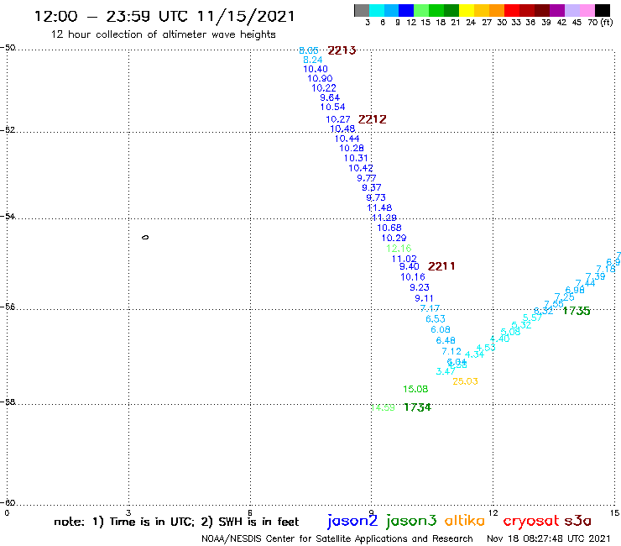
Task: Click the wave height value 10.54
Action: tap(332, 107)
